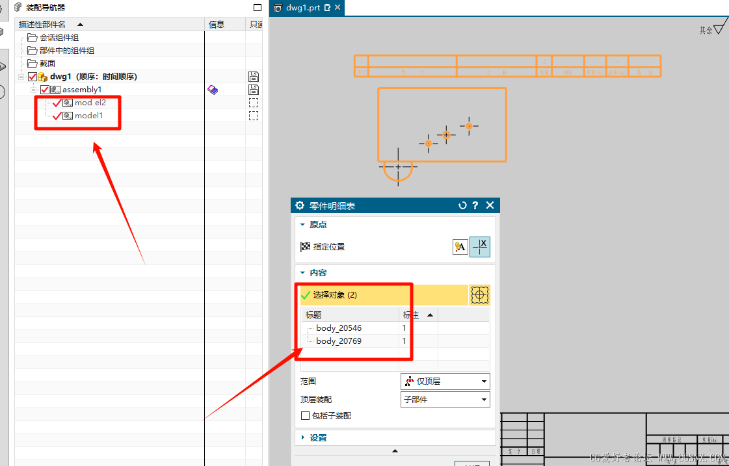This screenshot has height=466, width=729.
Task: Select the sections tree item
Action: click(x=47, y=64)
